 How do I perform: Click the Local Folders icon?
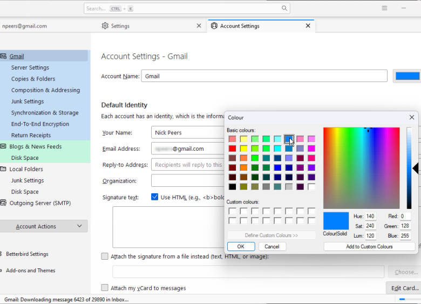point(4,169)
